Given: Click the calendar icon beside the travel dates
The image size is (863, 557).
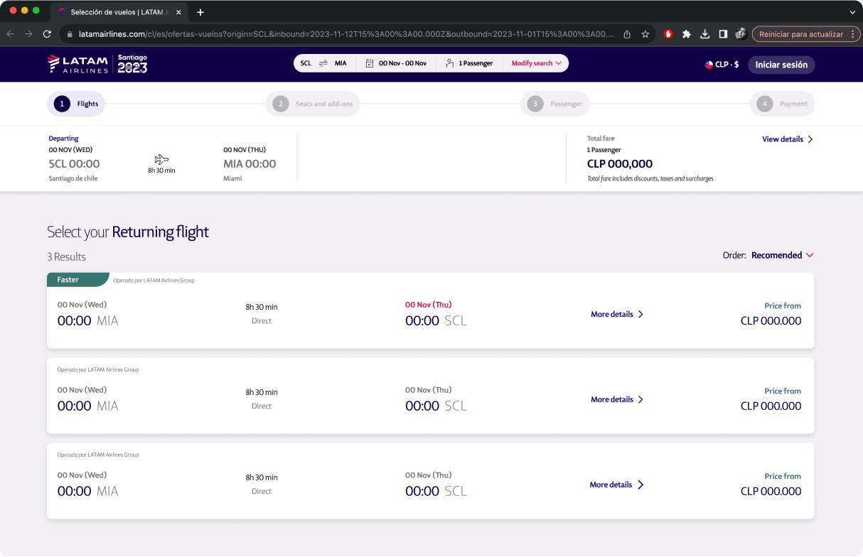Looking at the screenshot, I should click(370, 63).
